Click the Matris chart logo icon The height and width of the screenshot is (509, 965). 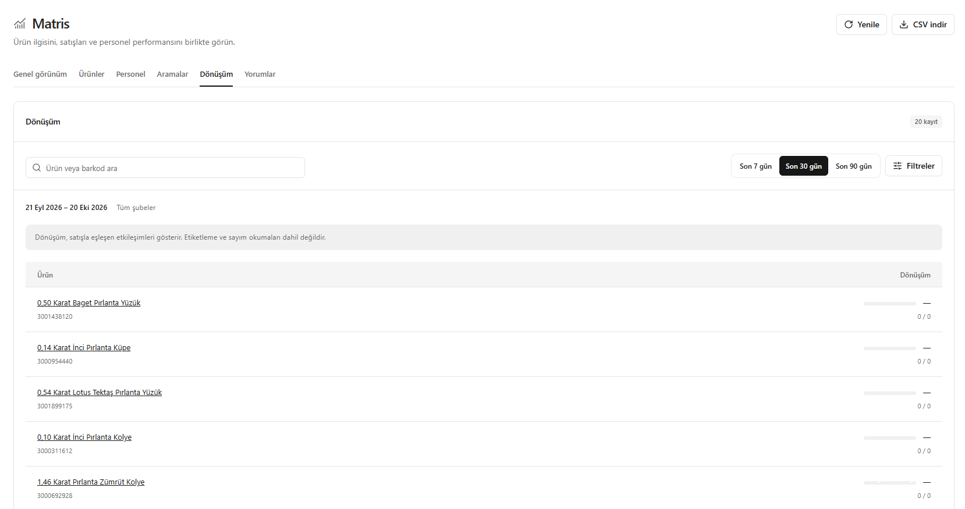click(20, 24)
